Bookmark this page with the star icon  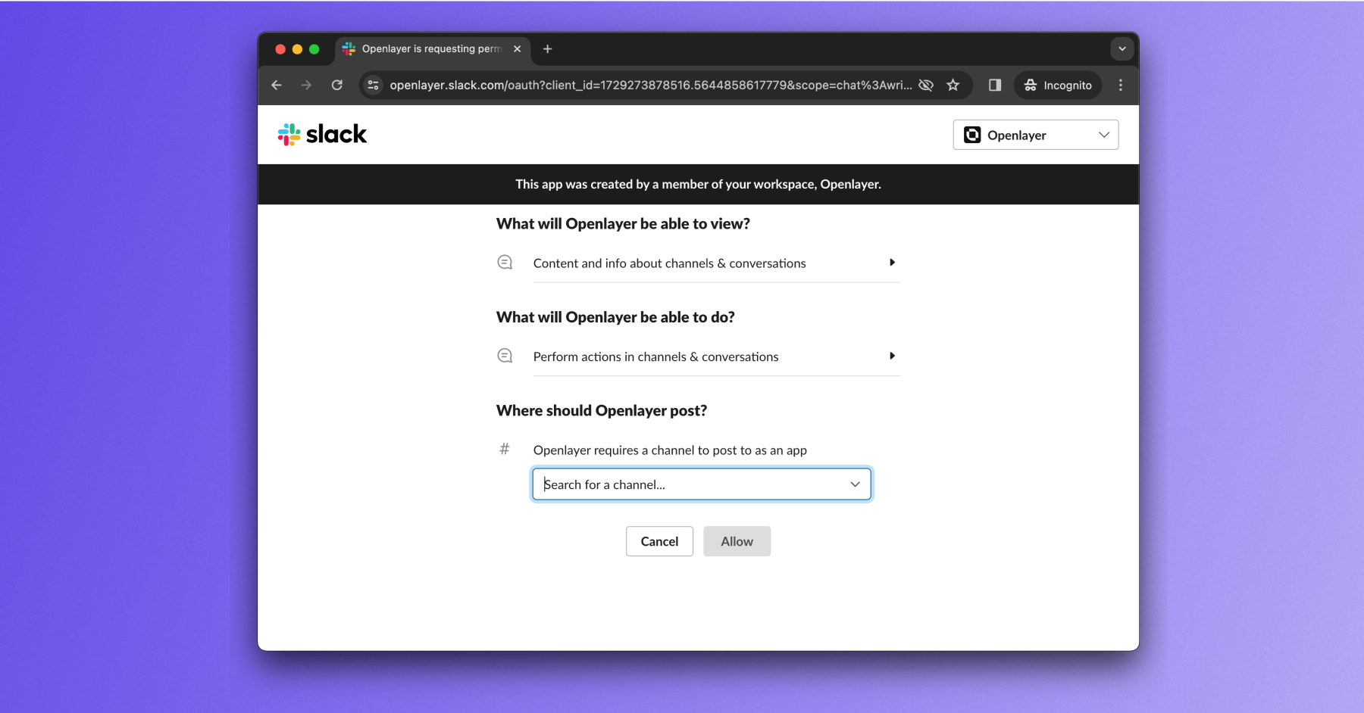(x=953, y=86)
